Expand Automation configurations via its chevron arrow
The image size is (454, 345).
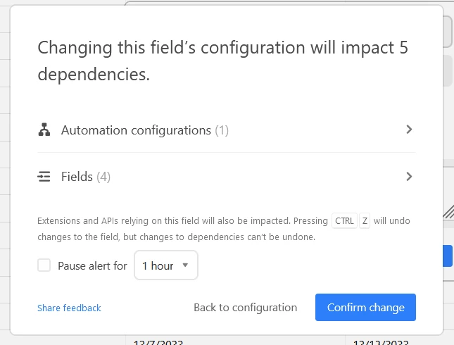[x=409, y=130]
